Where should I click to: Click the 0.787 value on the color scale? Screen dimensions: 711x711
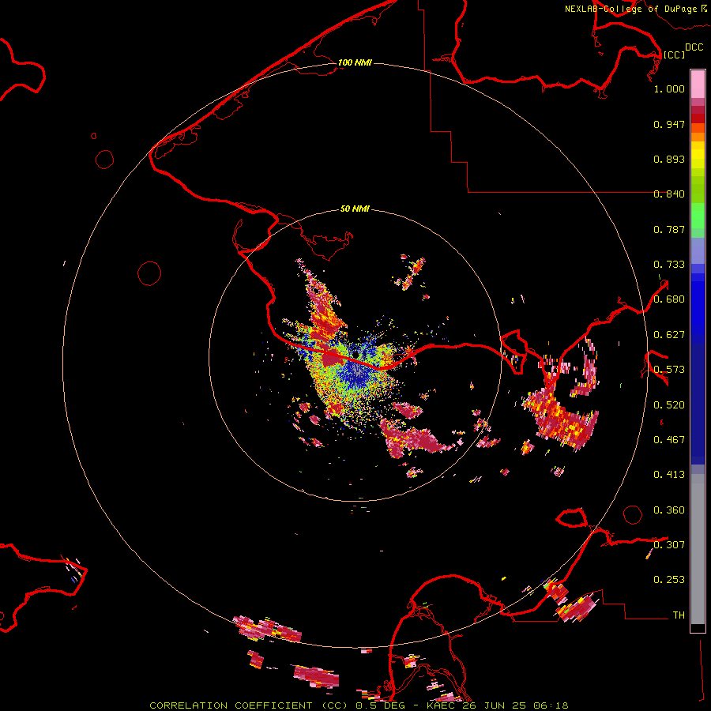tap(669, 229)
